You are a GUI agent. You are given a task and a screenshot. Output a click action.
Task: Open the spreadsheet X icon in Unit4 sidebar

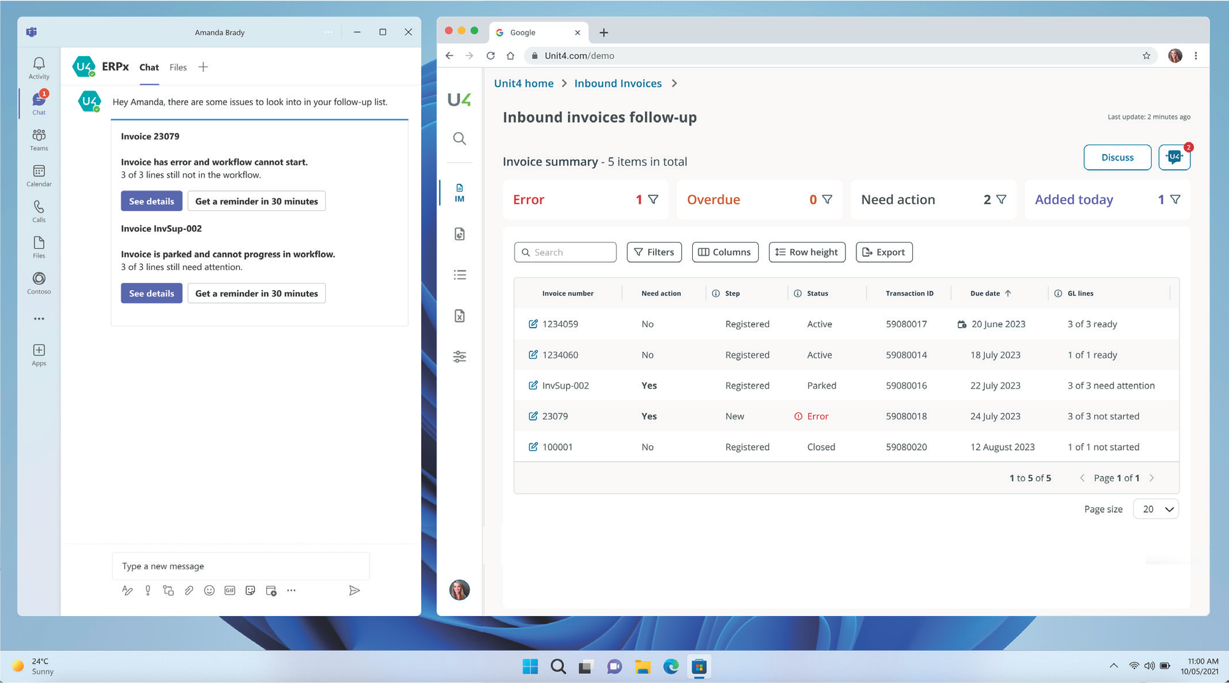(459, 316)
